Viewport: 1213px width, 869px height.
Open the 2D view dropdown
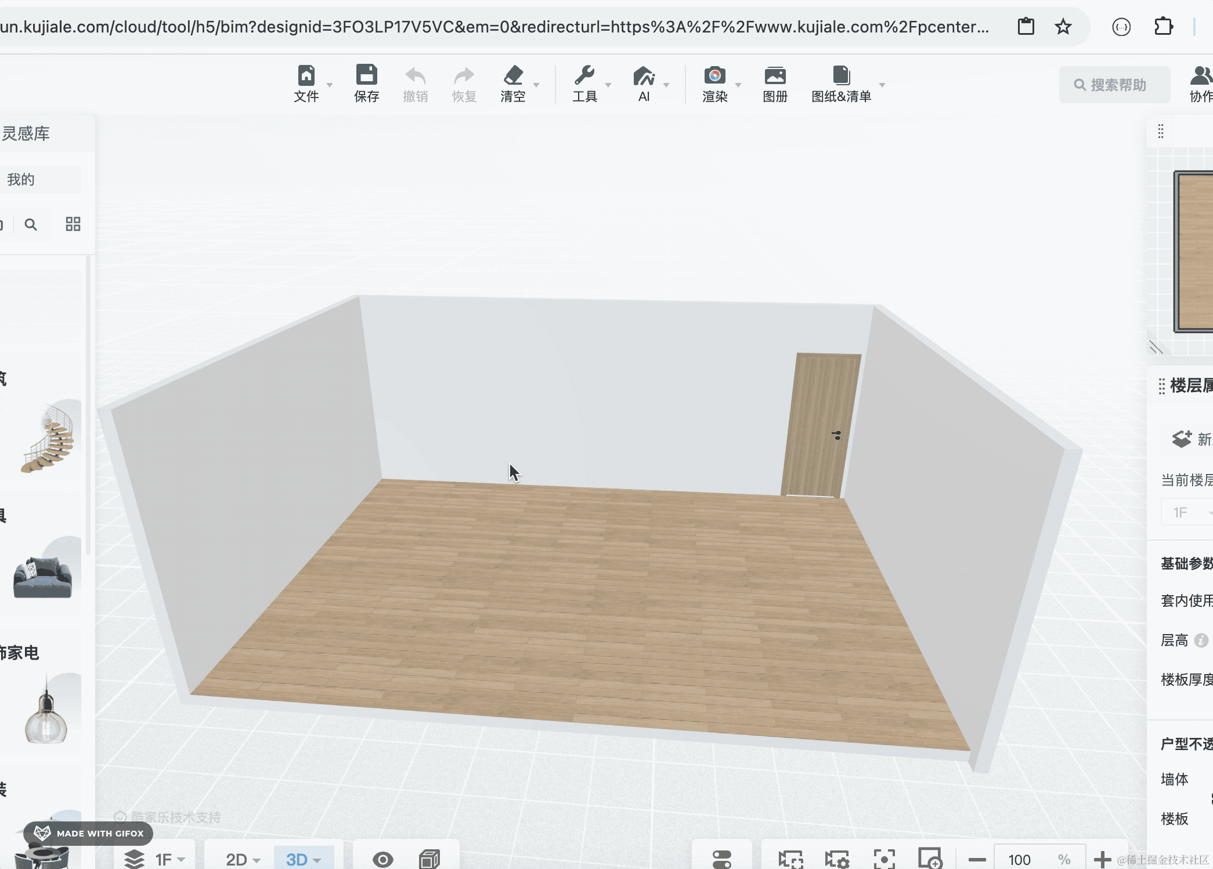click(243, 859)
